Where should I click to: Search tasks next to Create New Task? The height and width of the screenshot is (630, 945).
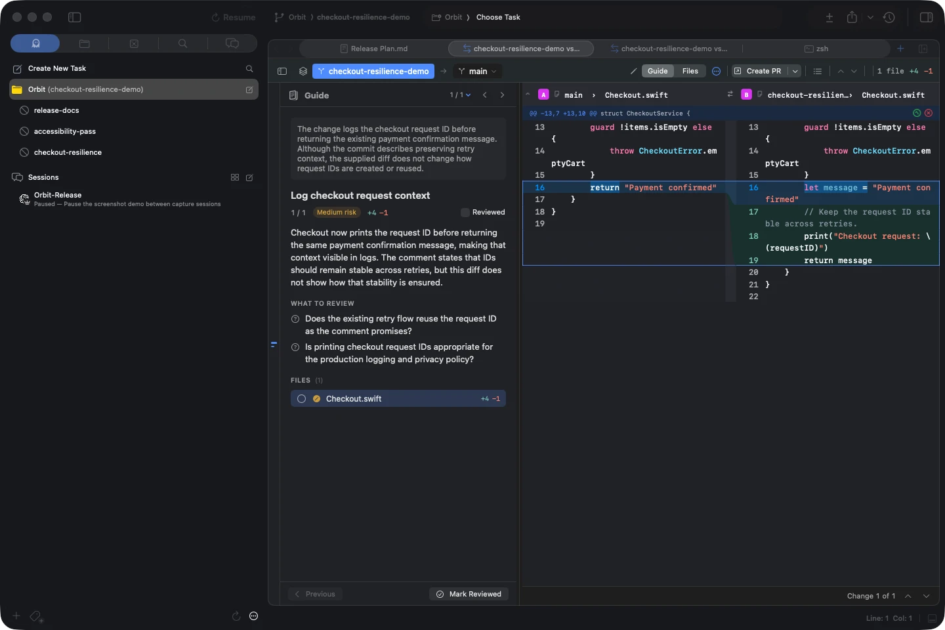pyautogui.click(x=249, y=68)
